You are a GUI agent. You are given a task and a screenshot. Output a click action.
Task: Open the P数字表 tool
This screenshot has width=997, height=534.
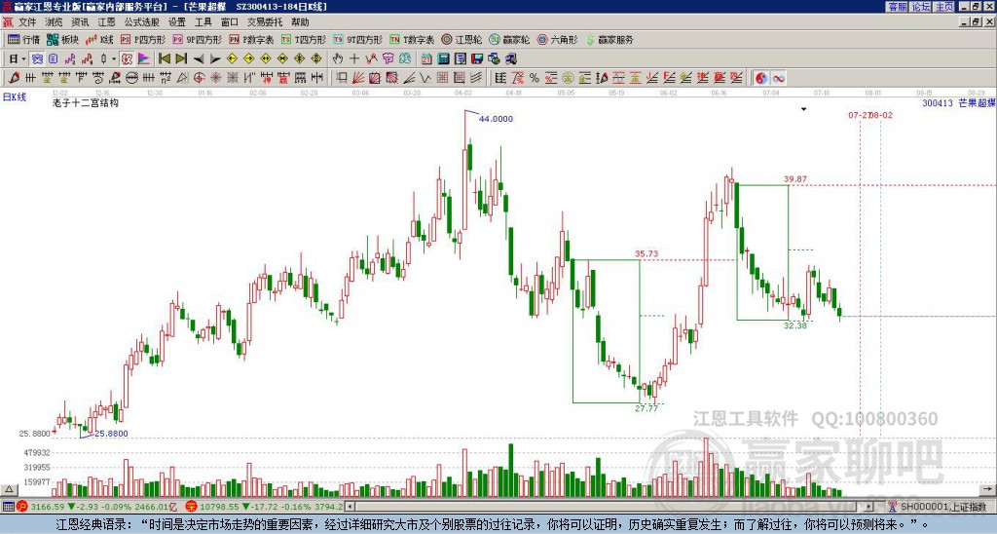pyautogui.click(x=252, y=39)
